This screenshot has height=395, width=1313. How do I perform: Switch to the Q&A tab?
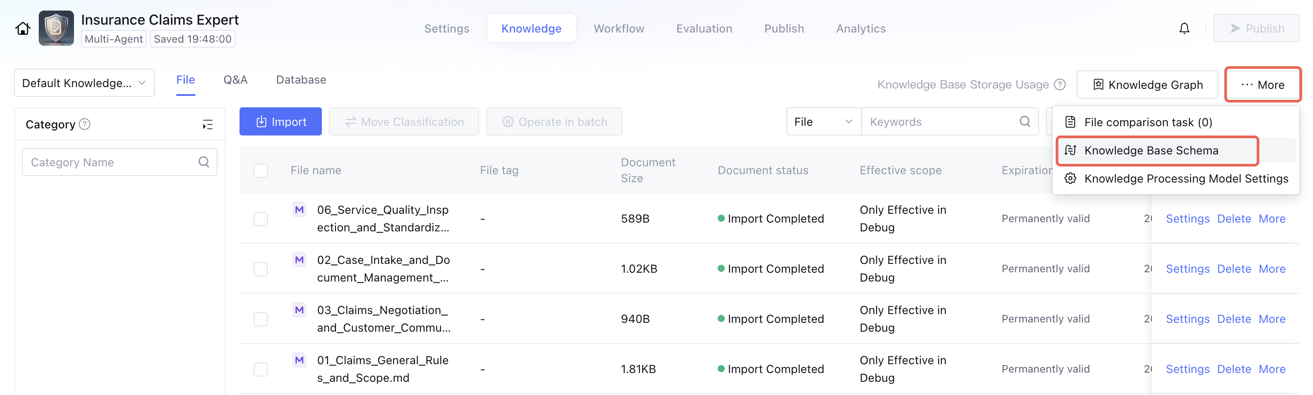coord(235,80)
